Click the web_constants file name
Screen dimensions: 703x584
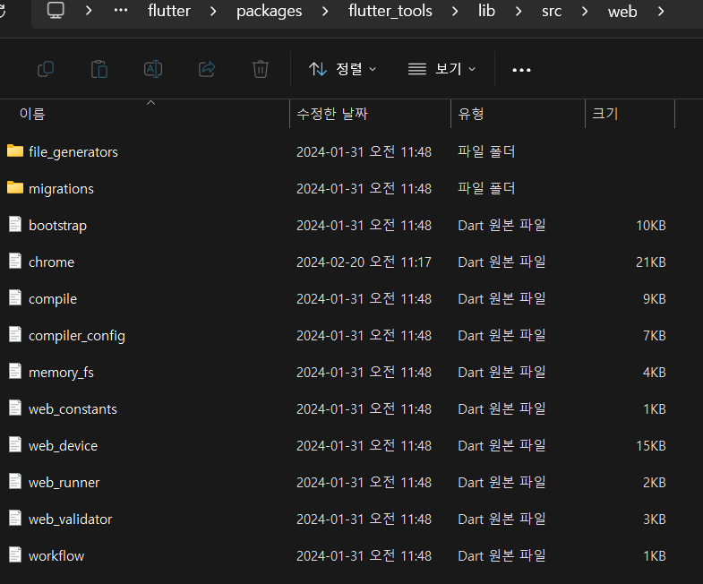pos(73,409)
